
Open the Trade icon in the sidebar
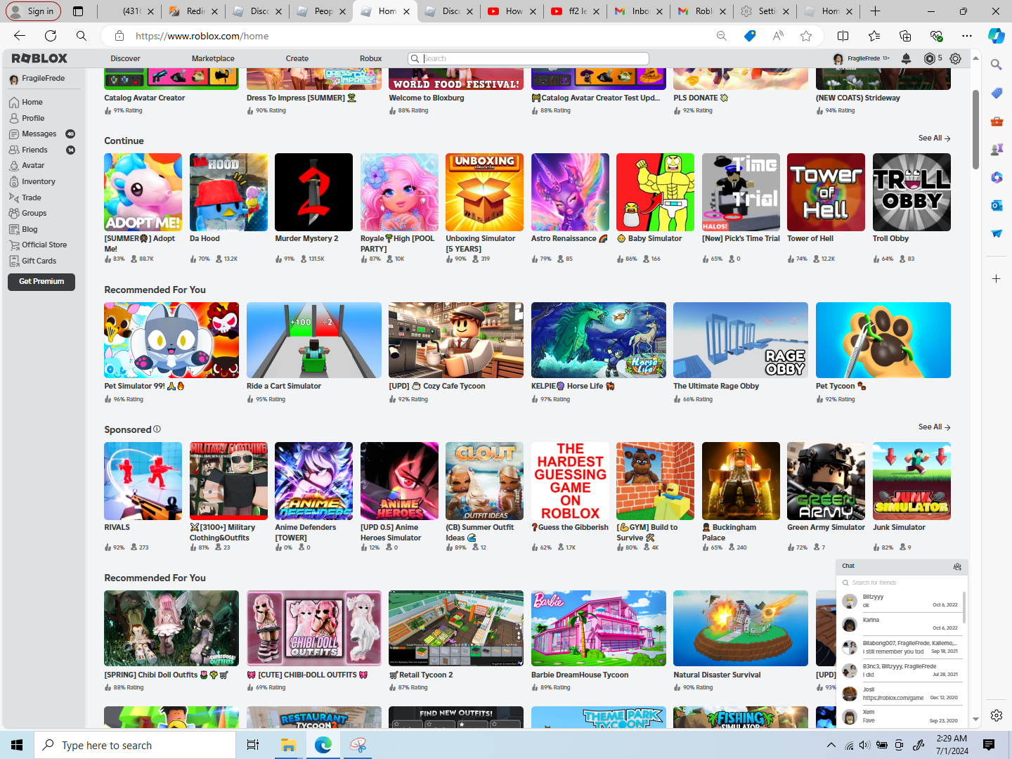click(14, 197)
